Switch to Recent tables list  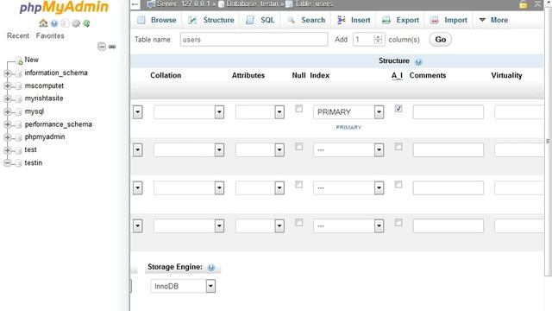[x=18, y=35]
